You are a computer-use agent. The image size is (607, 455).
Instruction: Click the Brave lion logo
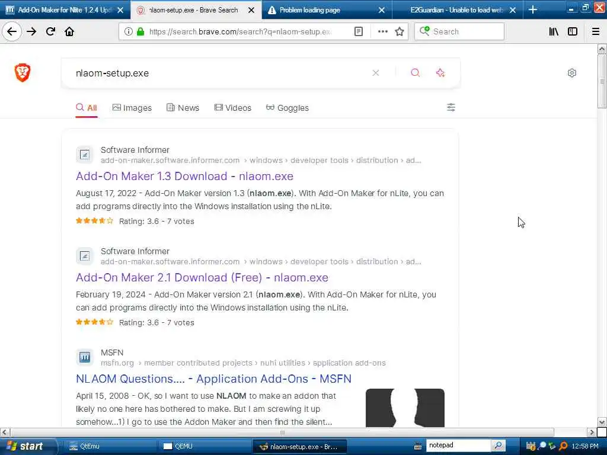23,72
